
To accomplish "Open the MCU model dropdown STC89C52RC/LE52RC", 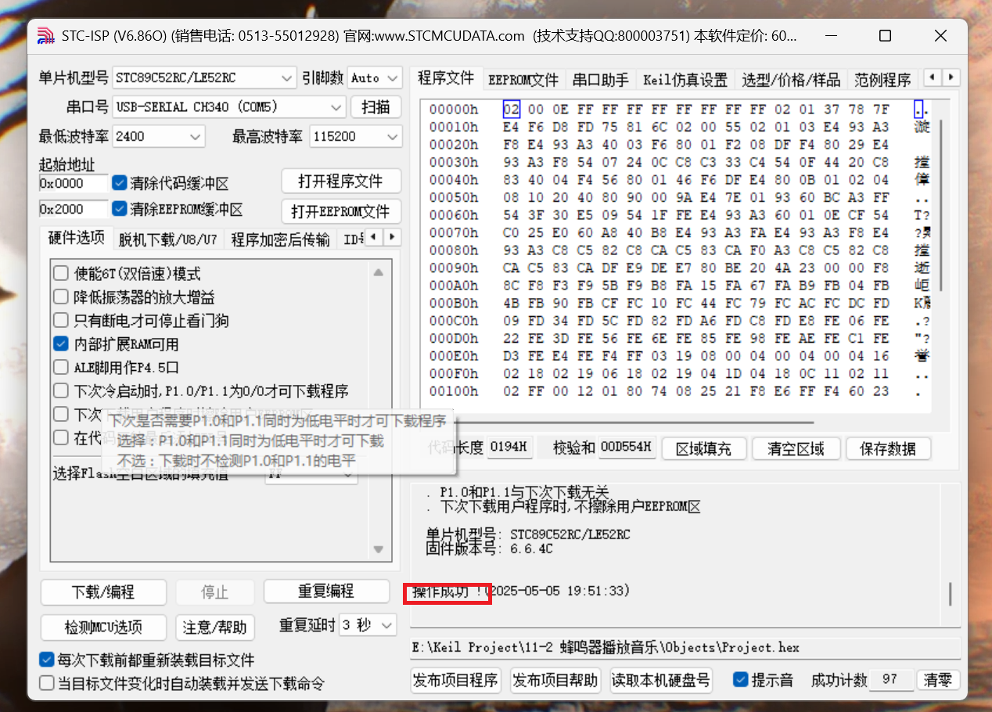I will pos(203,78).
